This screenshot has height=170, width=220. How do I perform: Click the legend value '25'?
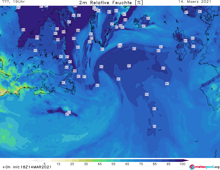(72, 164)
